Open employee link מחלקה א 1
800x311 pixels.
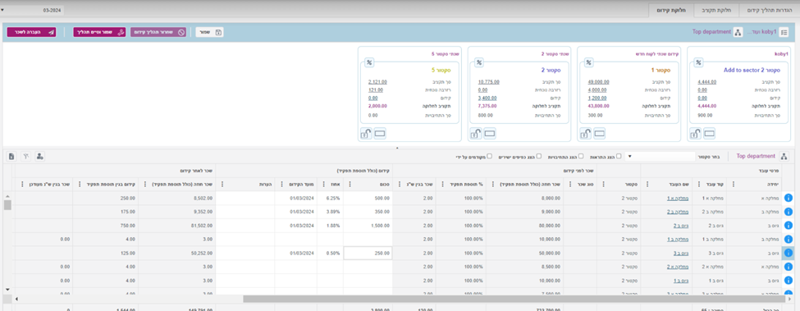tap(678, 198)
